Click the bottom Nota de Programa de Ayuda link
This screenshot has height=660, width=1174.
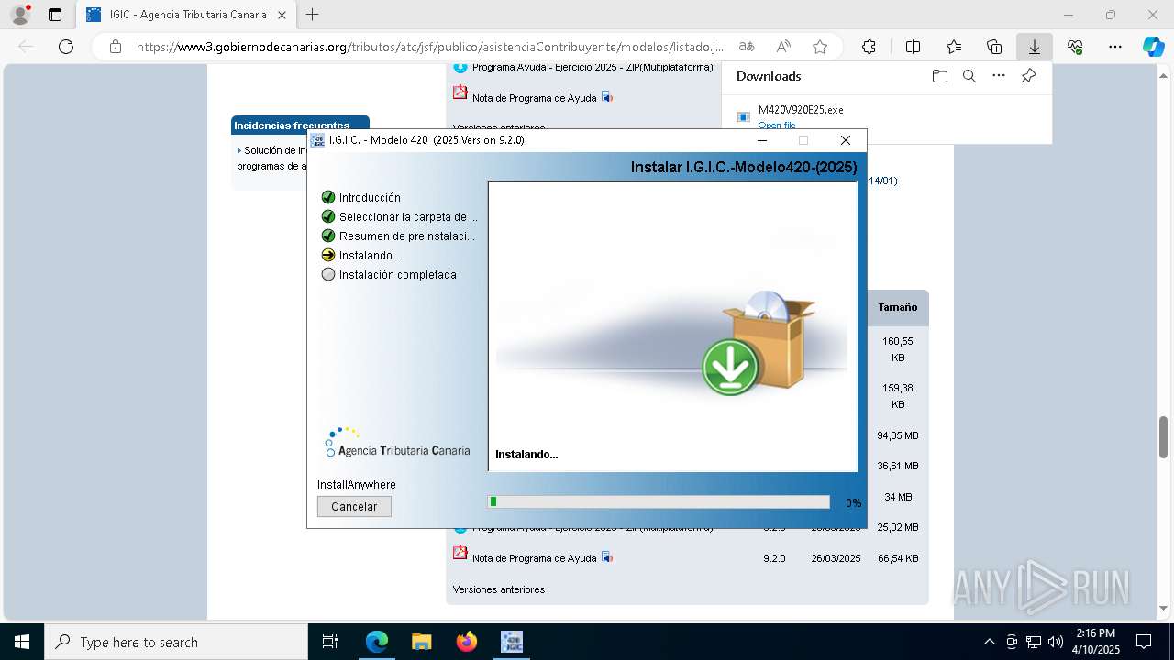[x=534, y=557]
